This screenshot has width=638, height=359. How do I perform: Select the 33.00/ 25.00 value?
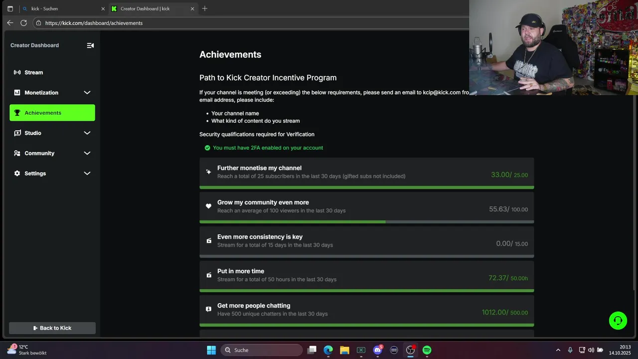click(x=509, y=175)
